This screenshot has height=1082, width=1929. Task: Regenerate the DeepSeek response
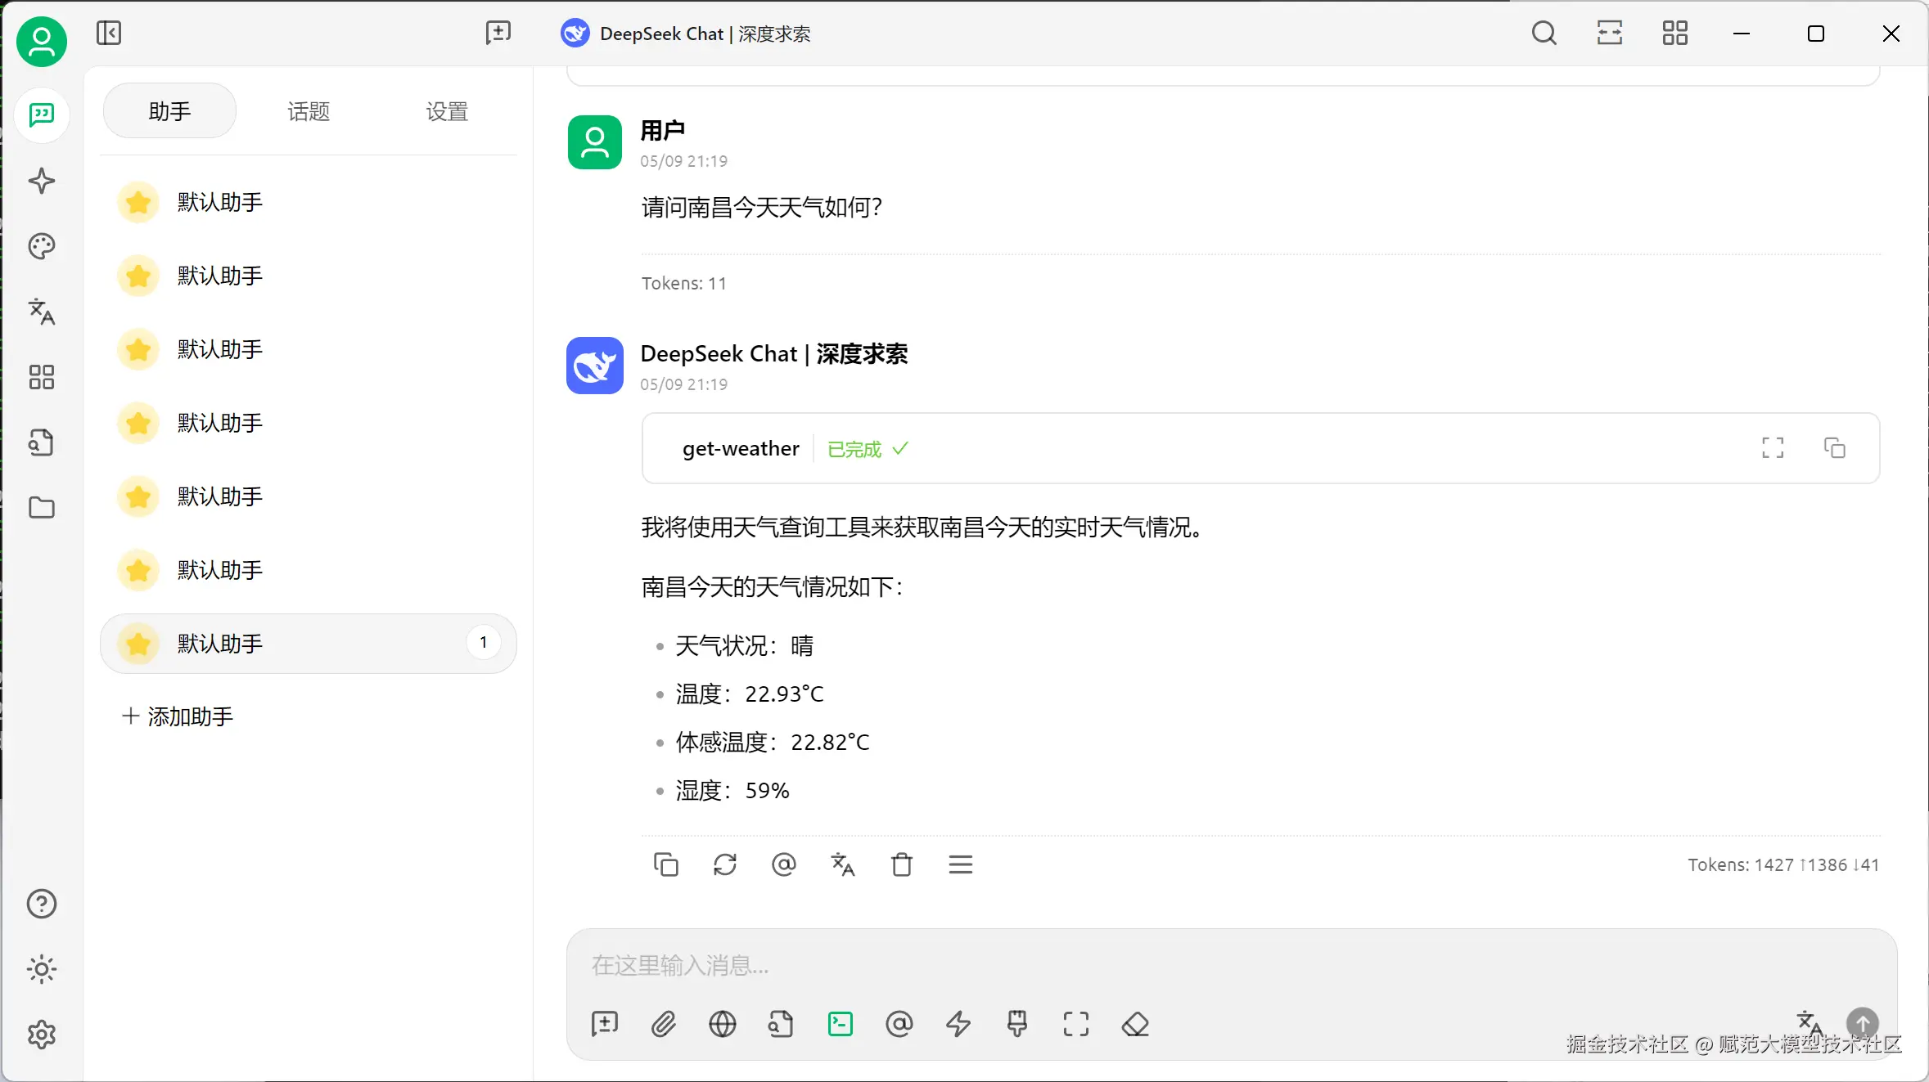(724, 864)
